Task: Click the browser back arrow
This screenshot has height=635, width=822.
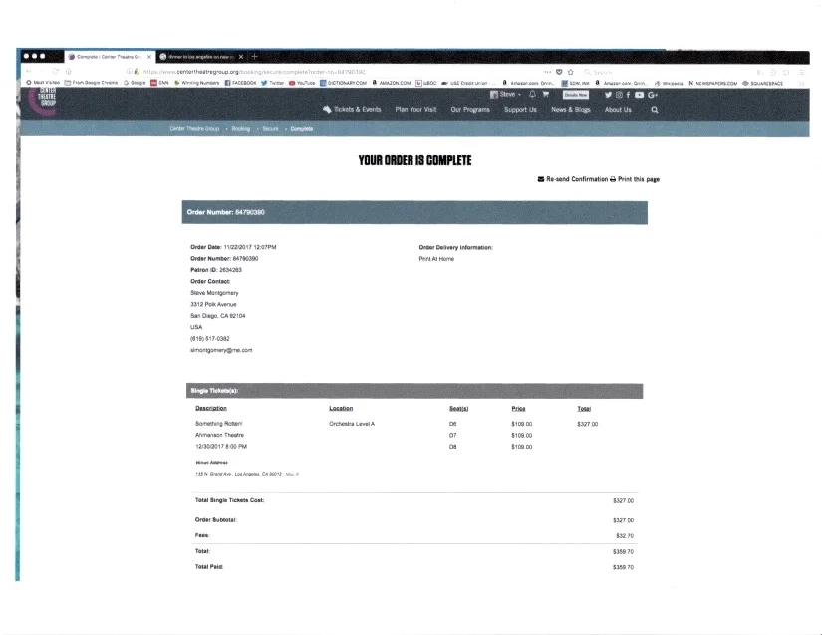Action: (x=29, y=72)
